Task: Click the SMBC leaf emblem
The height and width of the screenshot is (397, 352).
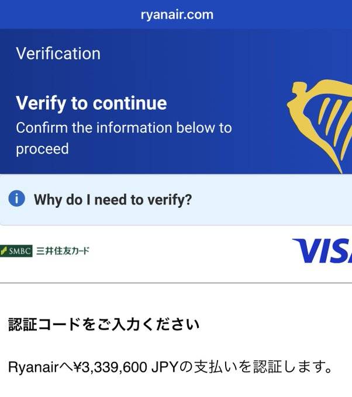Action: [x=4, y=251]
